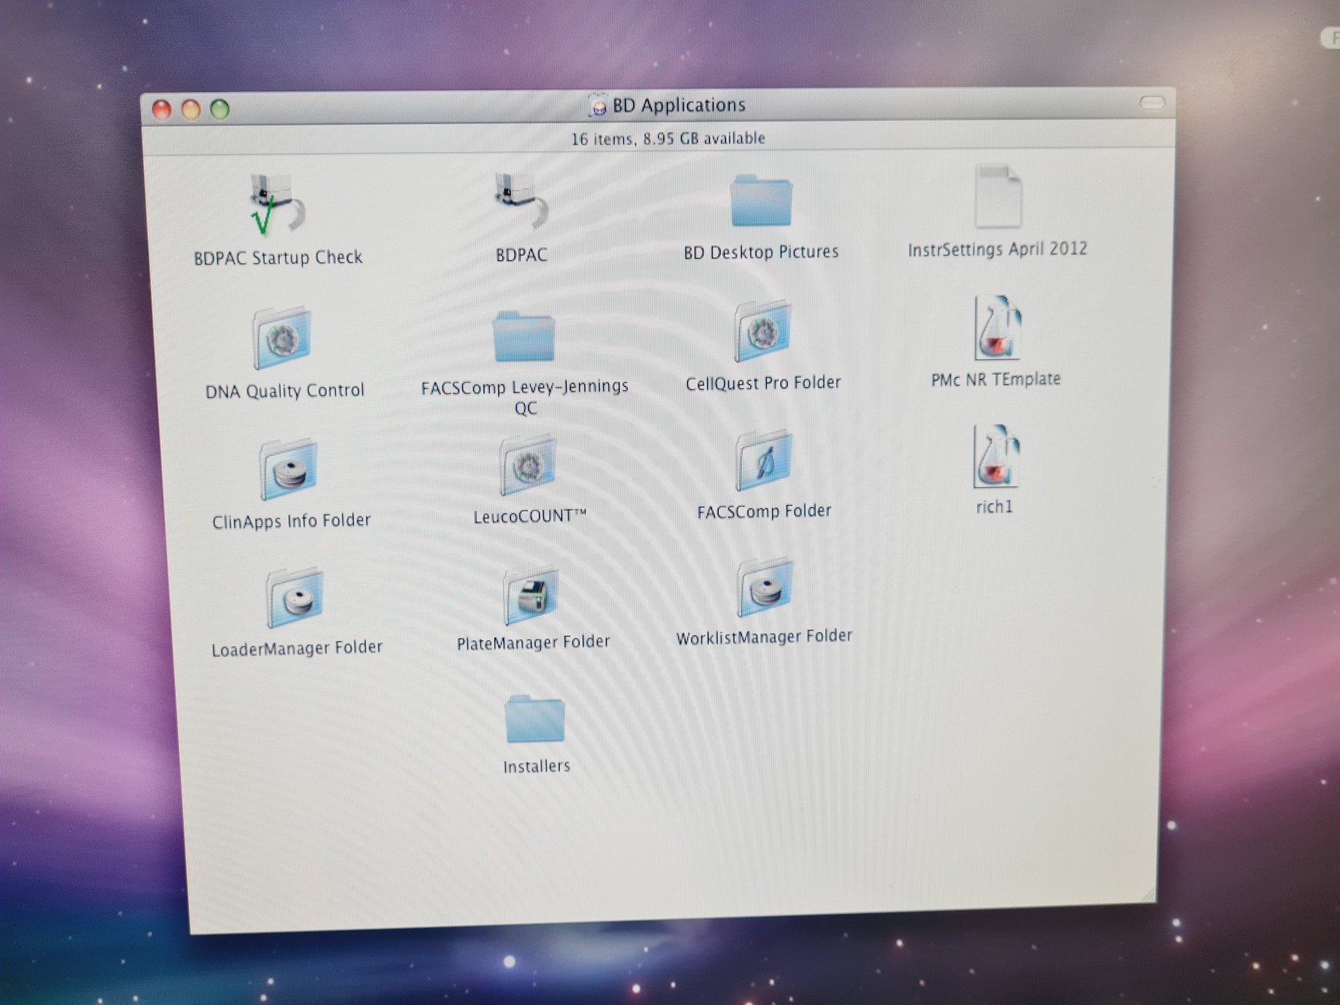Open the Installers folder
The height and width of the screenshot is (1005, 1340).
click(x=535, y=720)
